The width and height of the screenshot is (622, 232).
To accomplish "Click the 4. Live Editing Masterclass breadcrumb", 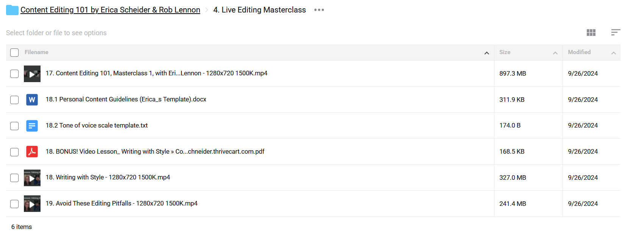I will [x=259, y=10].
